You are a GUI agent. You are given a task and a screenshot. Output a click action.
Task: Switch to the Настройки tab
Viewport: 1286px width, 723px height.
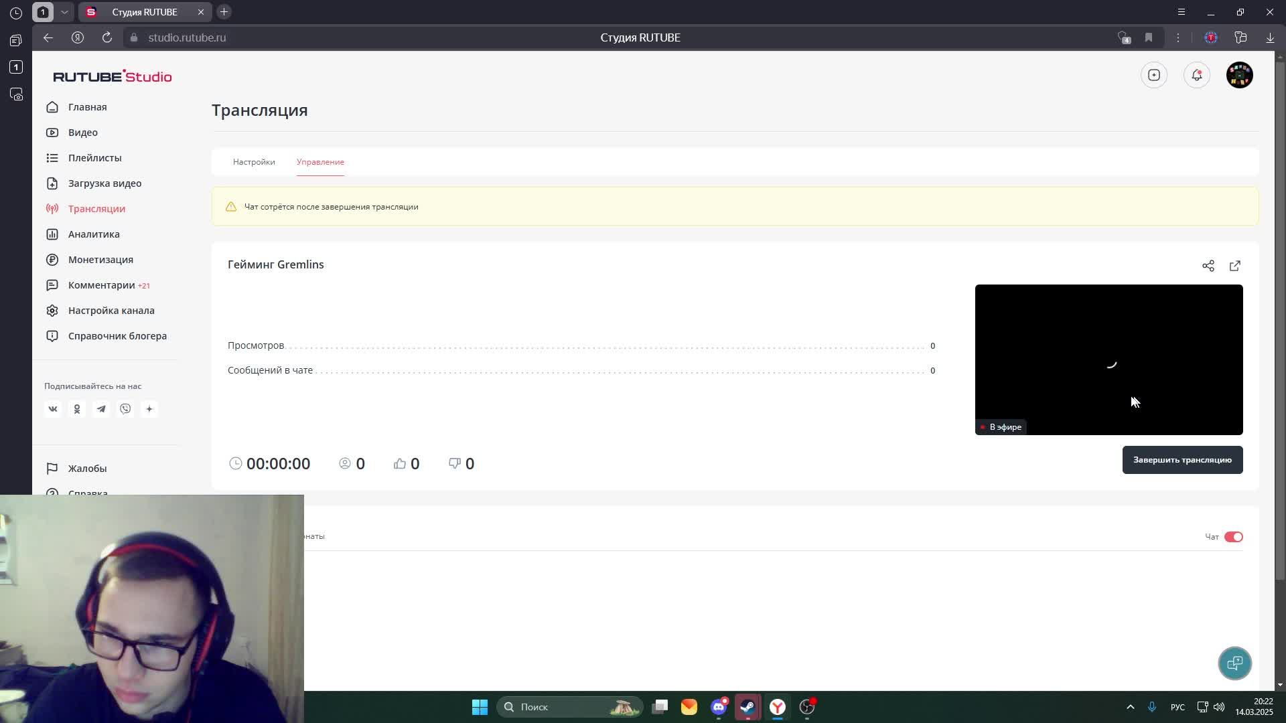click(x=254, y=162)
